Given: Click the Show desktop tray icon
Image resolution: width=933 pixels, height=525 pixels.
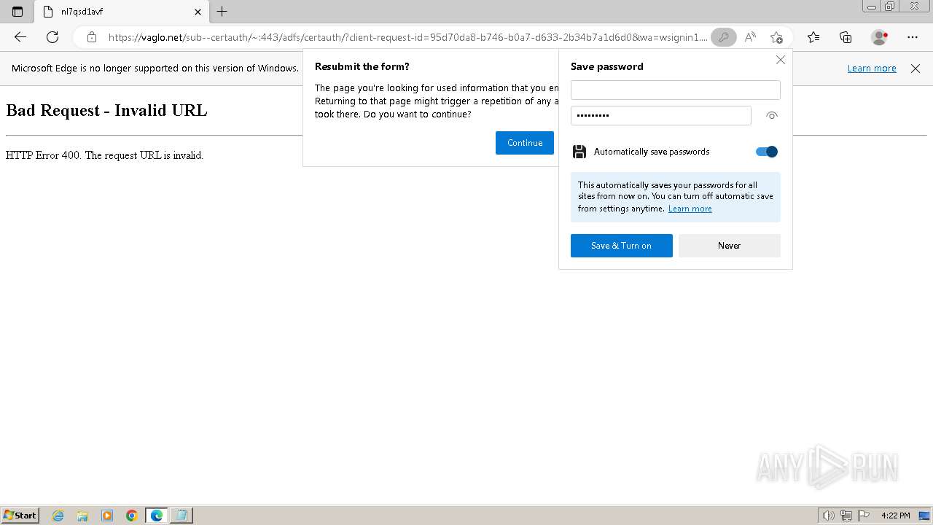Looking at the screenshot, I should coord(924,516).
